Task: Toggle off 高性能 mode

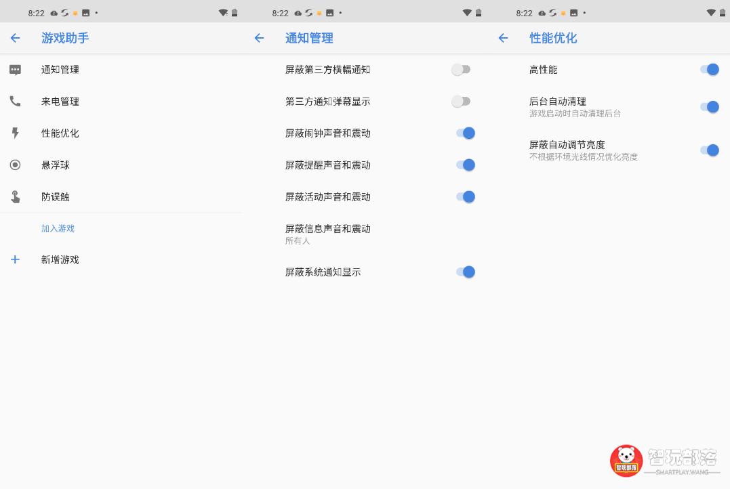Action: (710, 69)
